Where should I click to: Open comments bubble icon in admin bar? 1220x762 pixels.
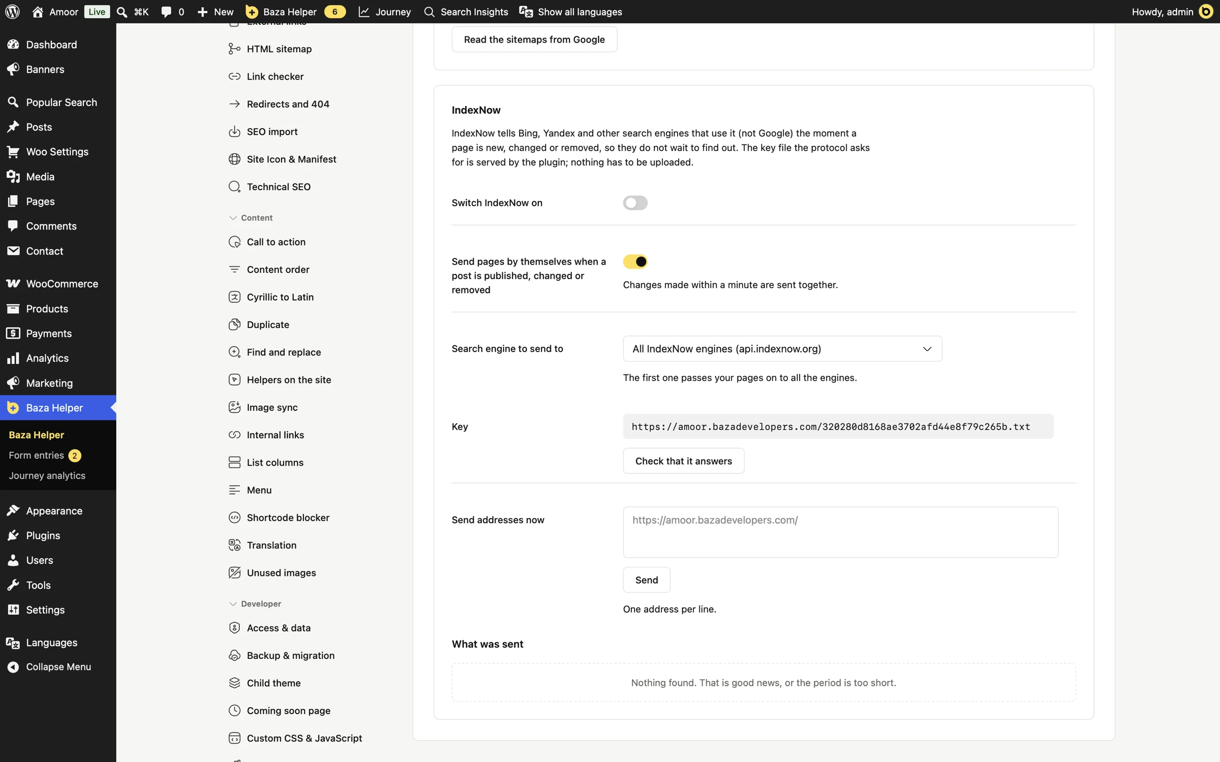click(x=166, y=11)
